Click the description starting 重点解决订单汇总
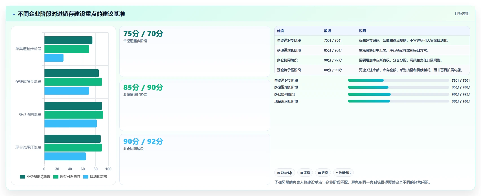Image resolution: width=481 pixels, height=196 pixels. pyautogui.click(x=394, y=50)
